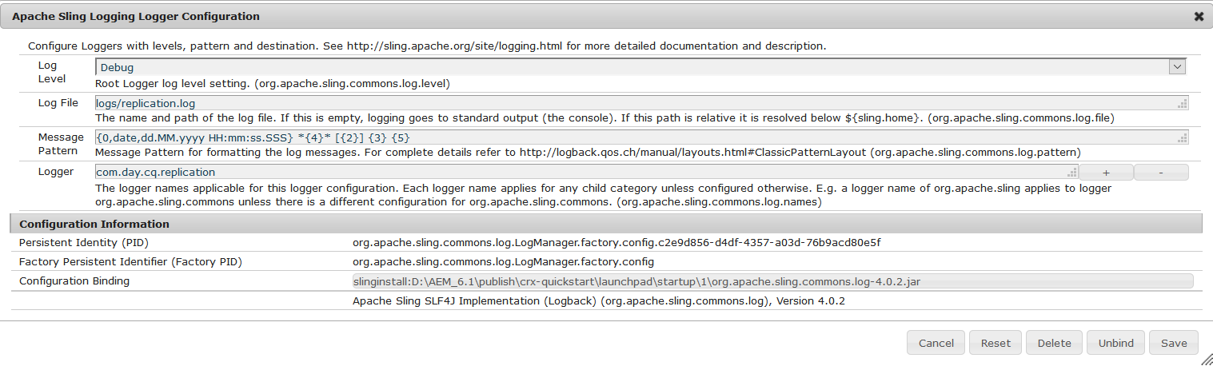This screenshot has height=366, width=1213.
Task: Click the Message Pattern resize grip
Action: (1183, 139)
